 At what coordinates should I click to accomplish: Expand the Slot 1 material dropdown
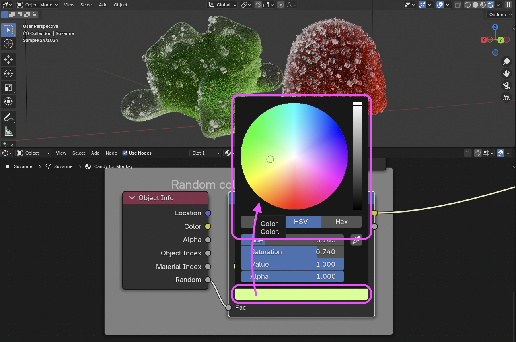point(206,153)
